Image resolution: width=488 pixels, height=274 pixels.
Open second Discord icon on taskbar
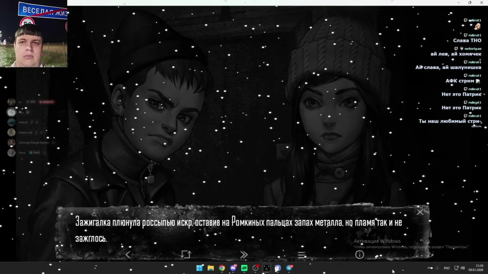[278, 268]
